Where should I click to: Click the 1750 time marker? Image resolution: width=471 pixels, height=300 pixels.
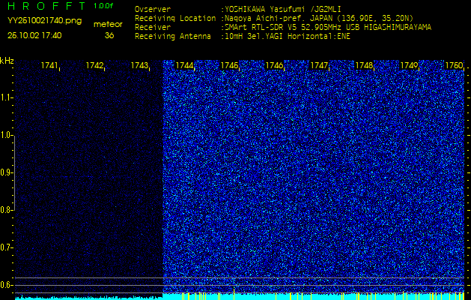point(454,65)
